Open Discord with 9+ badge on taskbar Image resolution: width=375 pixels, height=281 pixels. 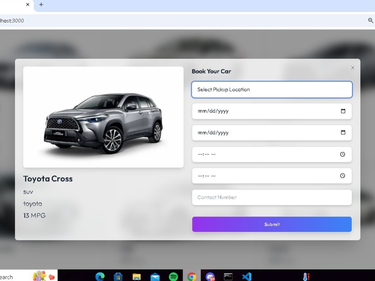[210, 277]
